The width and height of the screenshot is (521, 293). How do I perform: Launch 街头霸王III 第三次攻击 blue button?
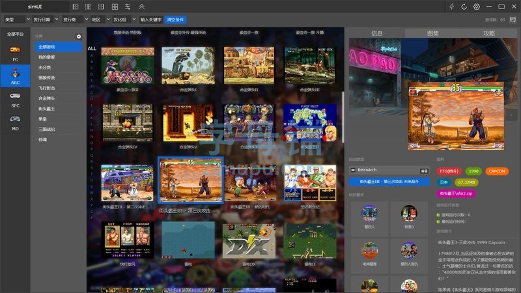tap(389, 182)
